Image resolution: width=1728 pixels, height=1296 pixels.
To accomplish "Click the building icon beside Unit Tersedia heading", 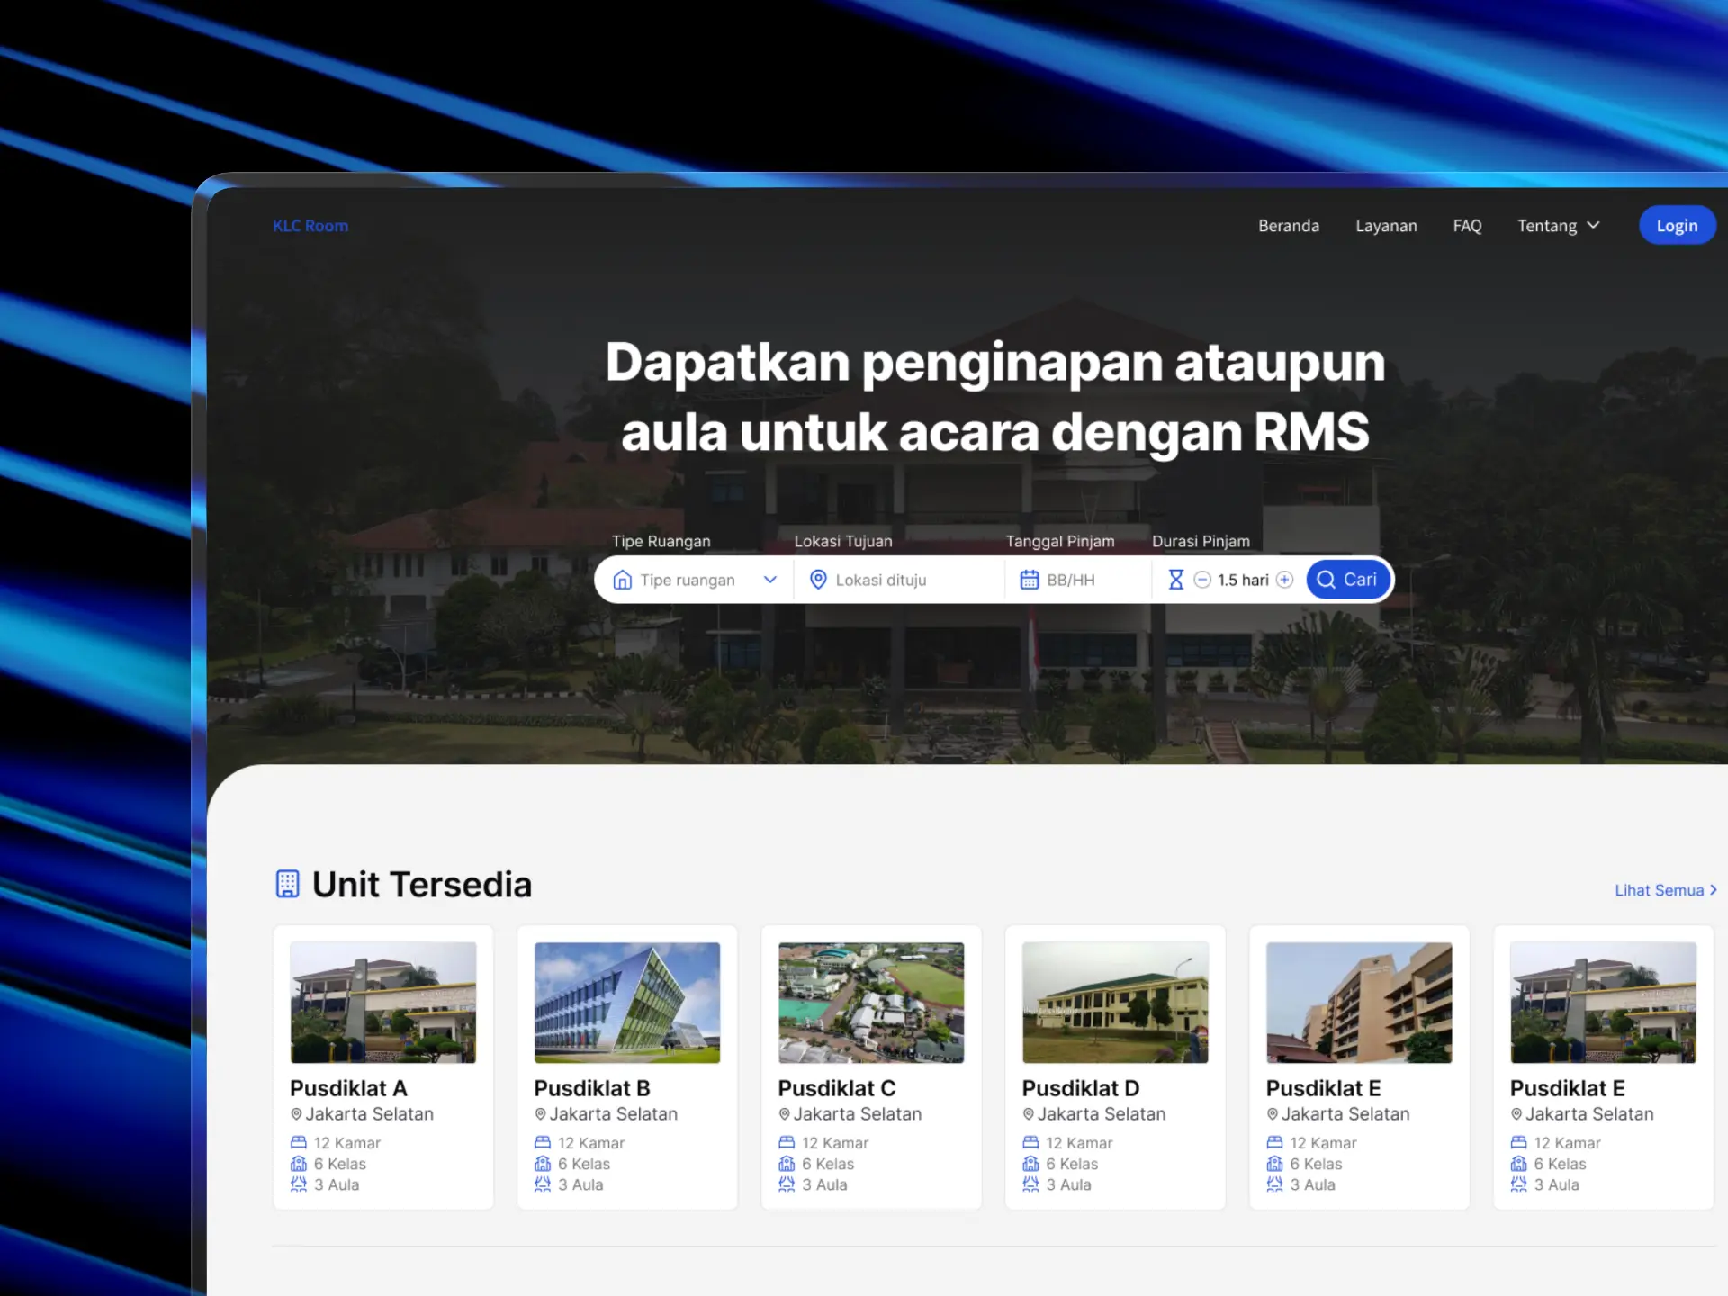I will pos(288,884).
